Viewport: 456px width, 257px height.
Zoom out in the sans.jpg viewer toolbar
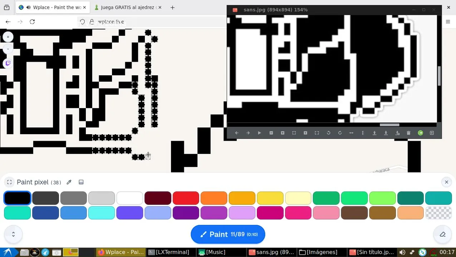coord(271,133)
